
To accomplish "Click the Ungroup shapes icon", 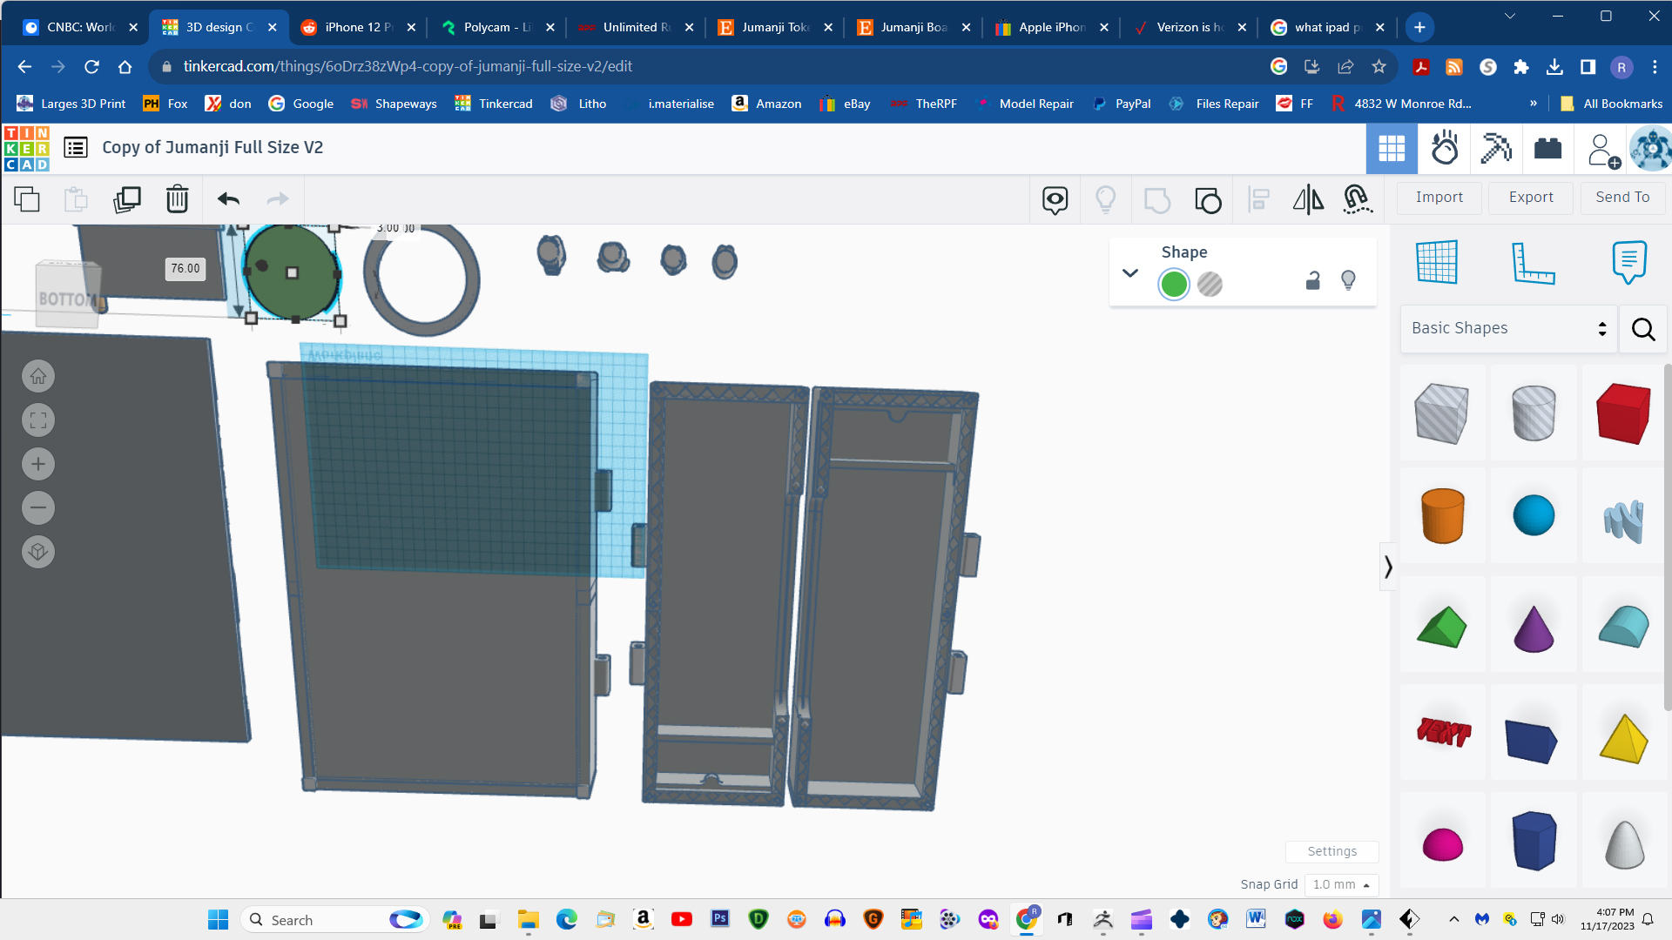I will [x=1208, y=200].
